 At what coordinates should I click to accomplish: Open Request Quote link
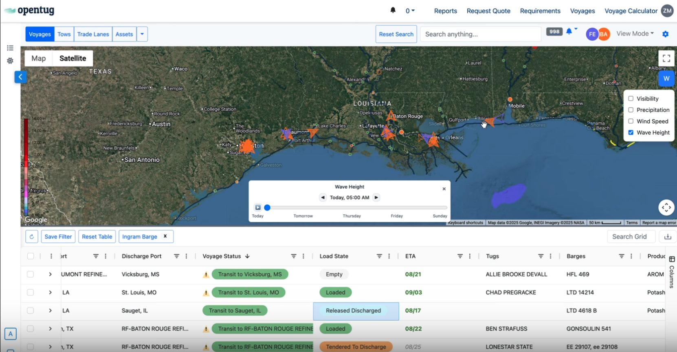click(488, 11)
